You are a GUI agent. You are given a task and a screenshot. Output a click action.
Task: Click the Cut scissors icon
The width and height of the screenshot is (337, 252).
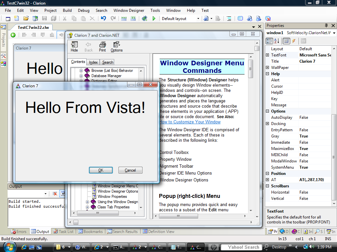point(65,19)
